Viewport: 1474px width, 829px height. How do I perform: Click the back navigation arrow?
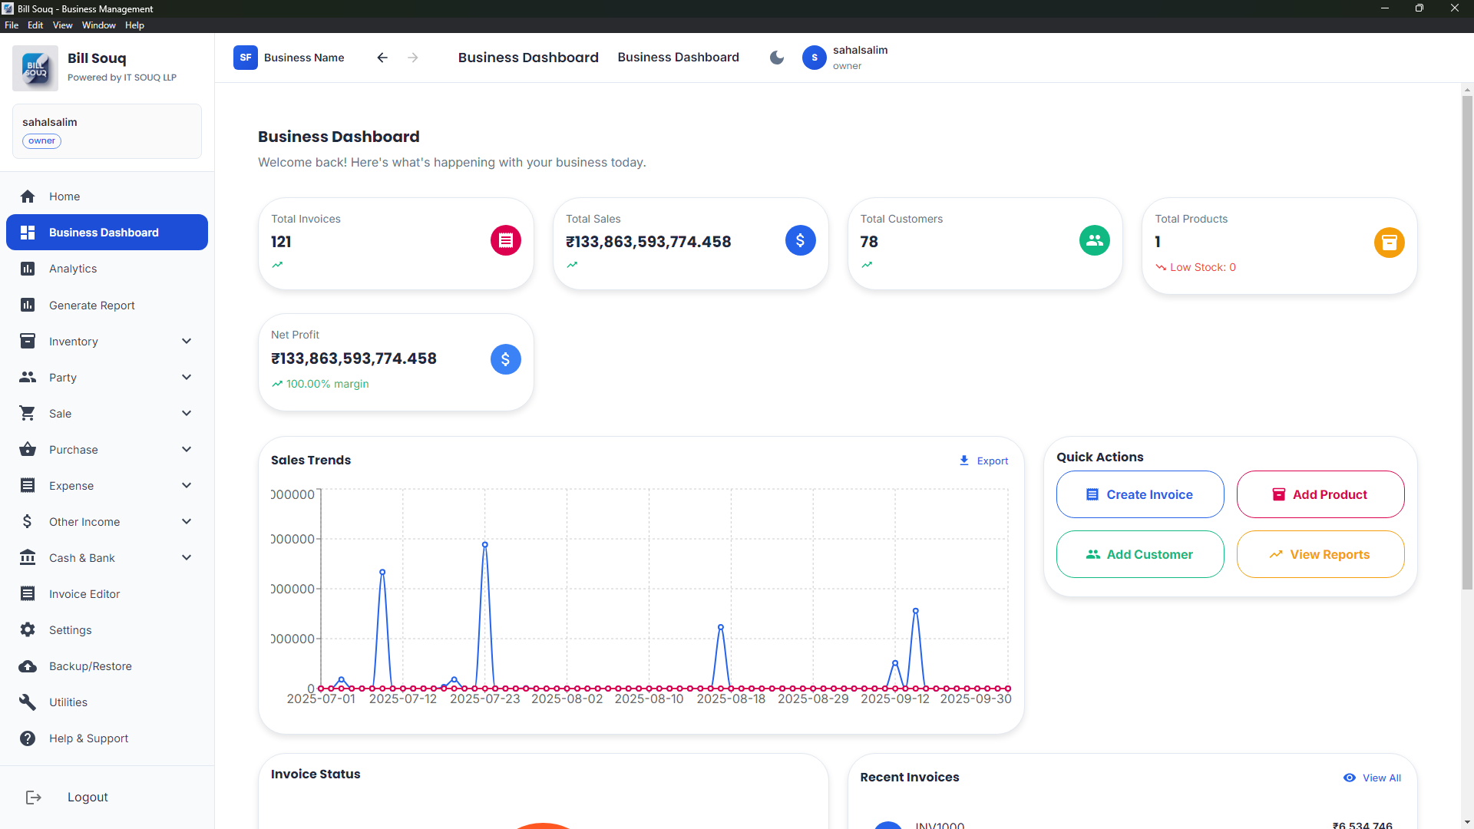tap(382, 58)
